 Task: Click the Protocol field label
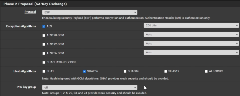[x=30, y=12]
